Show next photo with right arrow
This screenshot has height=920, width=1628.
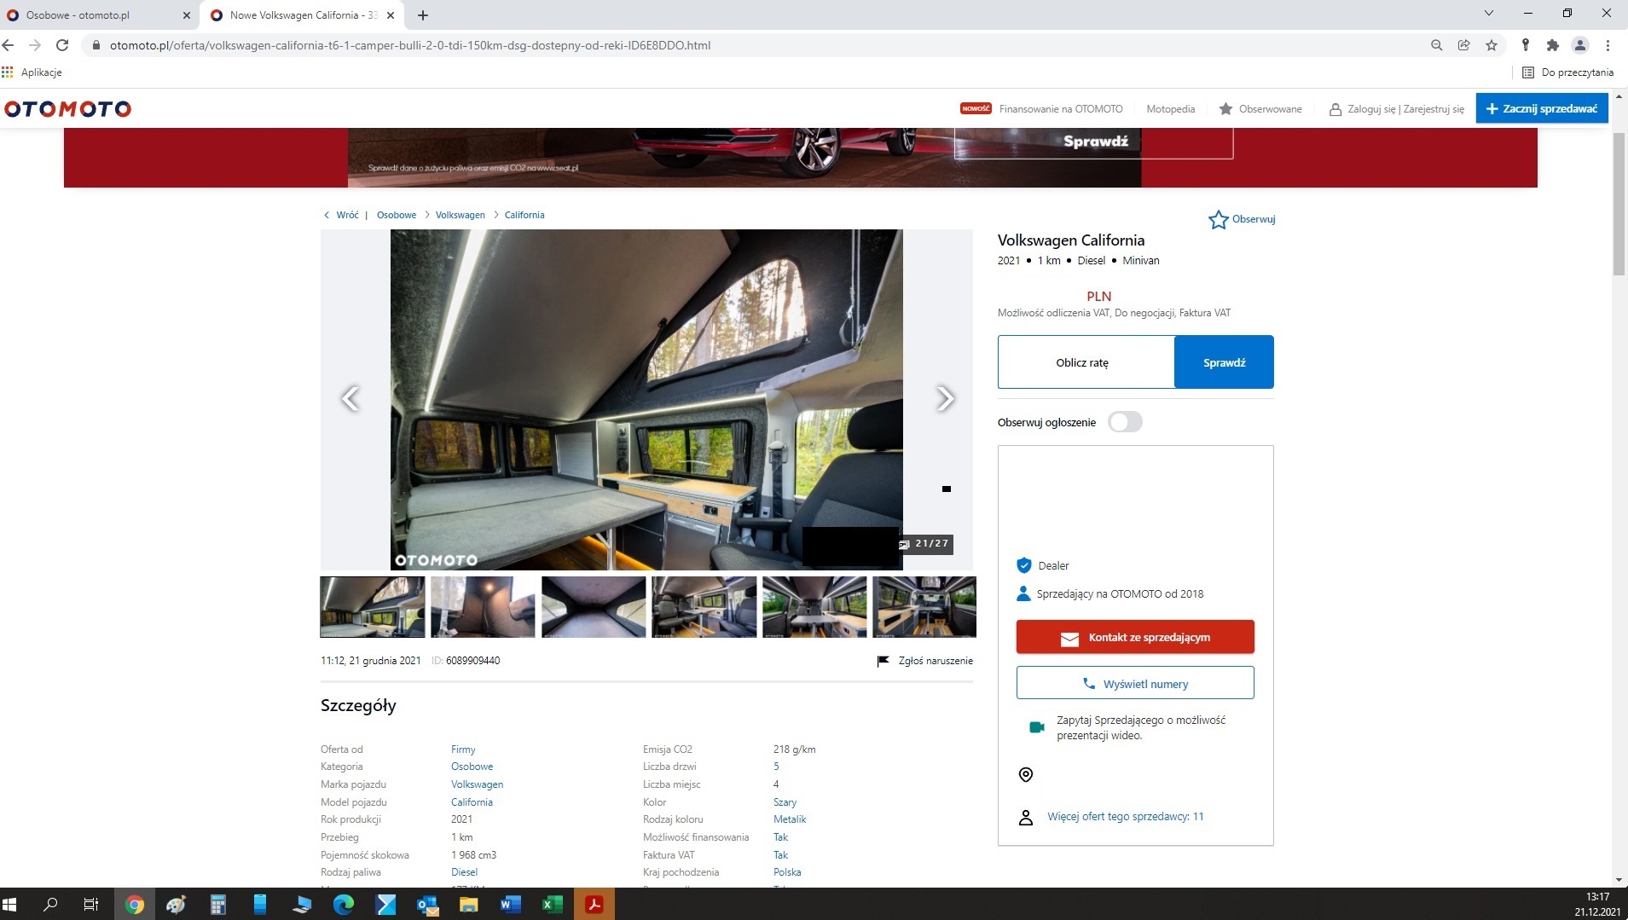coord(945,398)
